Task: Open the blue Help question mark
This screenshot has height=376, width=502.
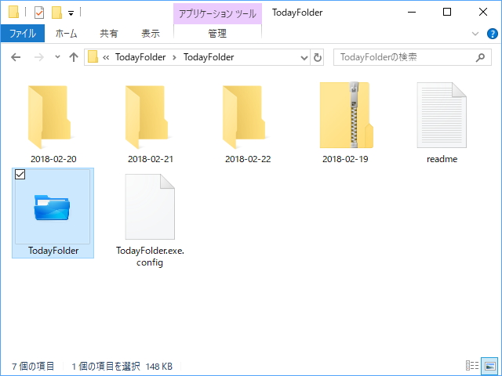Action: click(x=492, y=34)
